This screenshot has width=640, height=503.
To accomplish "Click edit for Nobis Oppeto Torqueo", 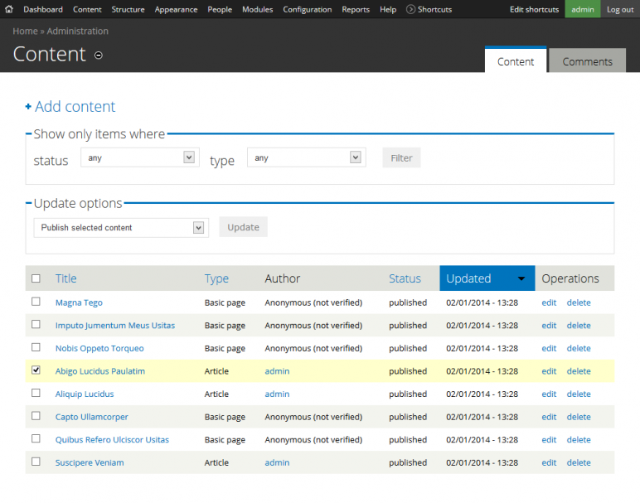I will 549,348.
